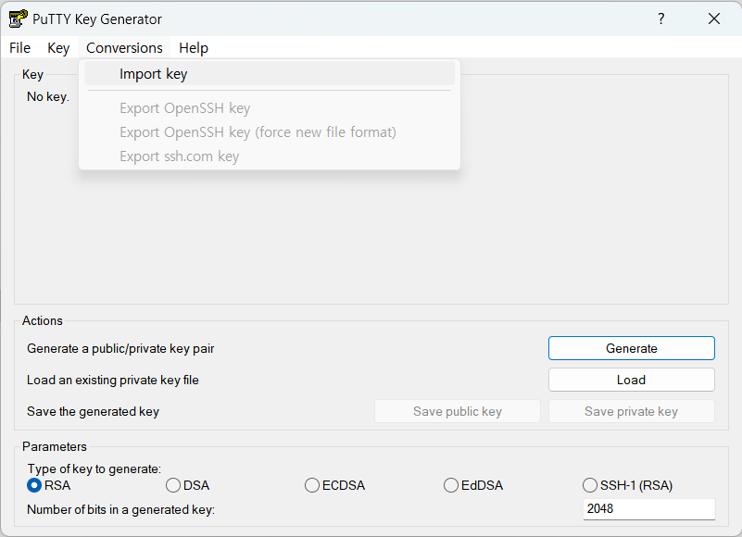Choose Import key from the Conversions menu
Viewport: 742px width, 537px height.
coord(270,74)
